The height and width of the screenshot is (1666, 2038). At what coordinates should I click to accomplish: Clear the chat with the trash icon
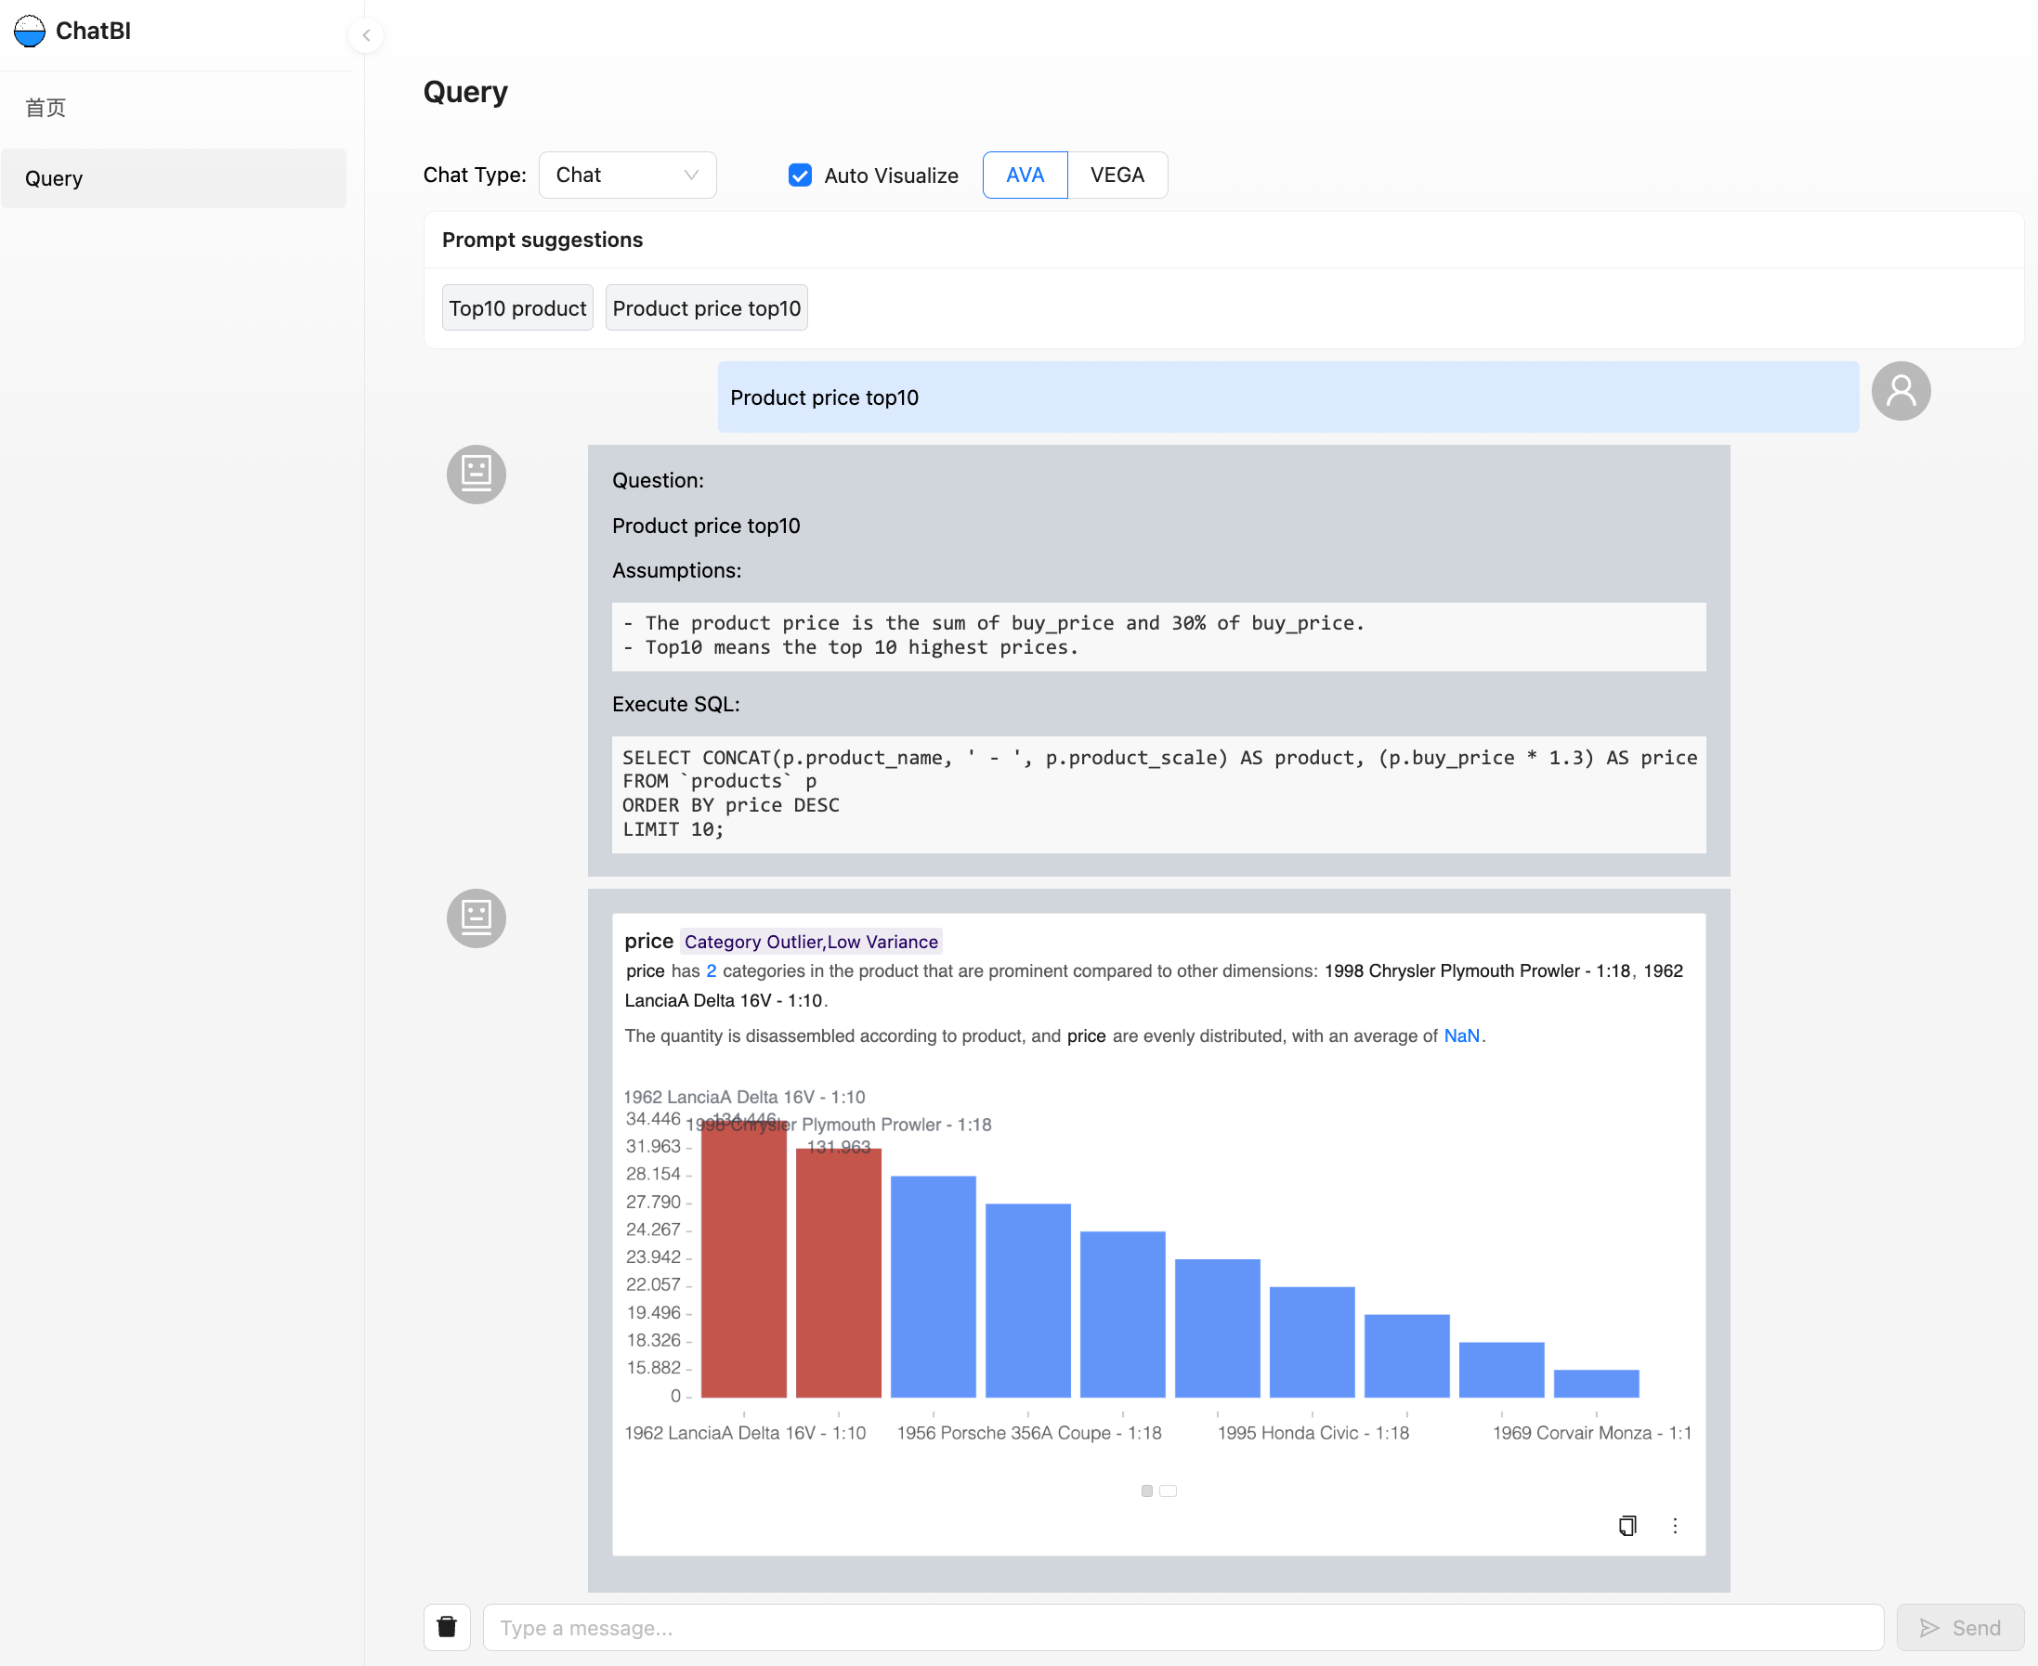(448, 1626)
